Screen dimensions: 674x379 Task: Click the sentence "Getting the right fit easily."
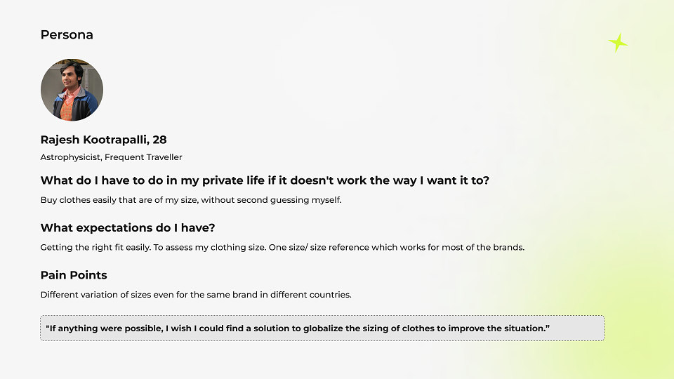tap(95, 248)
